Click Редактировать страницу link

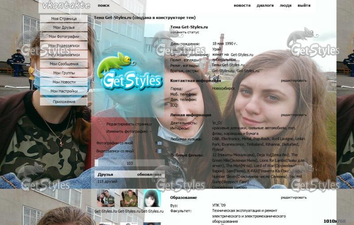(129, 124)
